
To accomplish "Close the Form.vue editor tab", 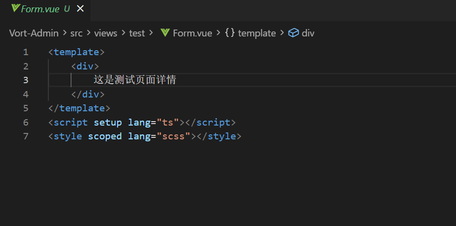I will click(x=81, y=9).
